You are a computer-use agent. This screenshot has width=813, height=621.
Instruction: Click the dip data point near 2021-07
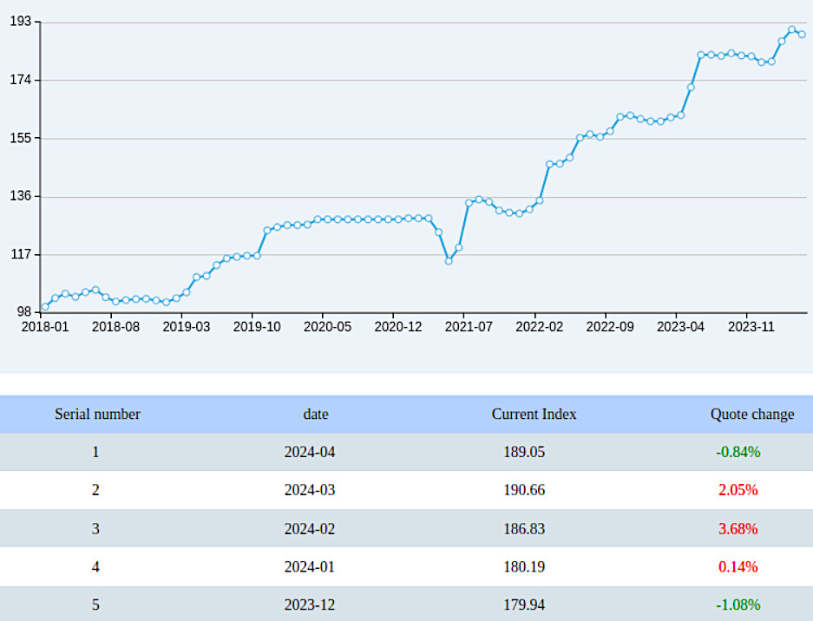click(449, 260)
